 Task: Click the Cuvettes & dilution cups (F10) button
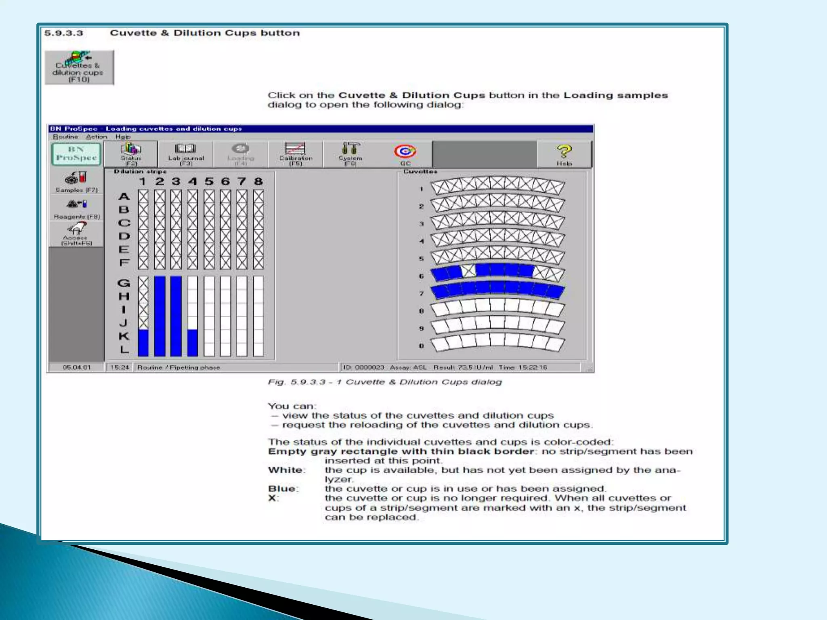point(79,67)
